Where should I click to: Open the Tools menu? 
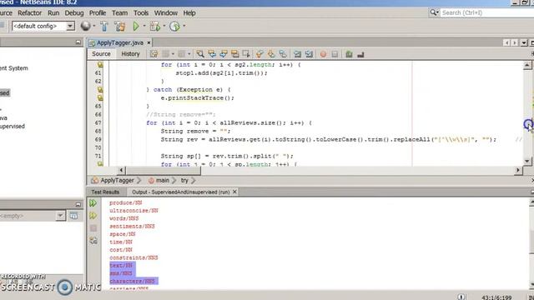(x=141, y=13)
